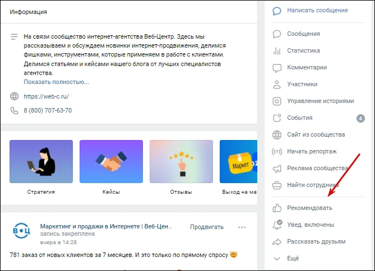Expand the Ещё menu chevron
The height and width of the screenshot is (271, 375).
point(277,259)
